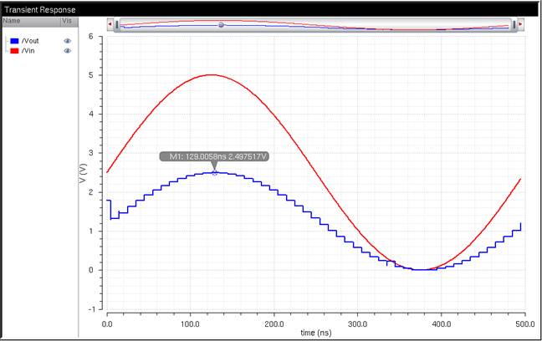Toggle visibility eye for /Vout signal
Screen dimensions: 542x341
[68, 40]
